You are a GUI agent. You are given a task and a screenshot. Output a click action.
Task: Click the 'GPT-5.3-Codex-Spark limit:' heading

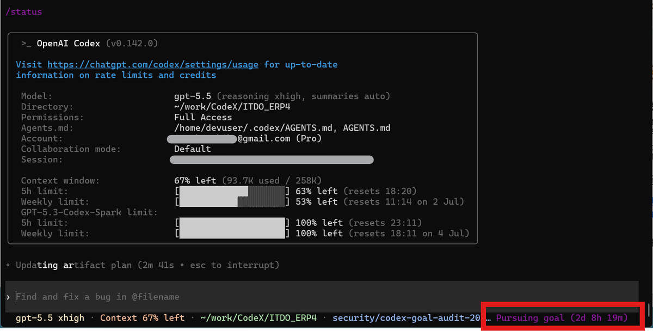pyautogui.click(x=90, y=212)
